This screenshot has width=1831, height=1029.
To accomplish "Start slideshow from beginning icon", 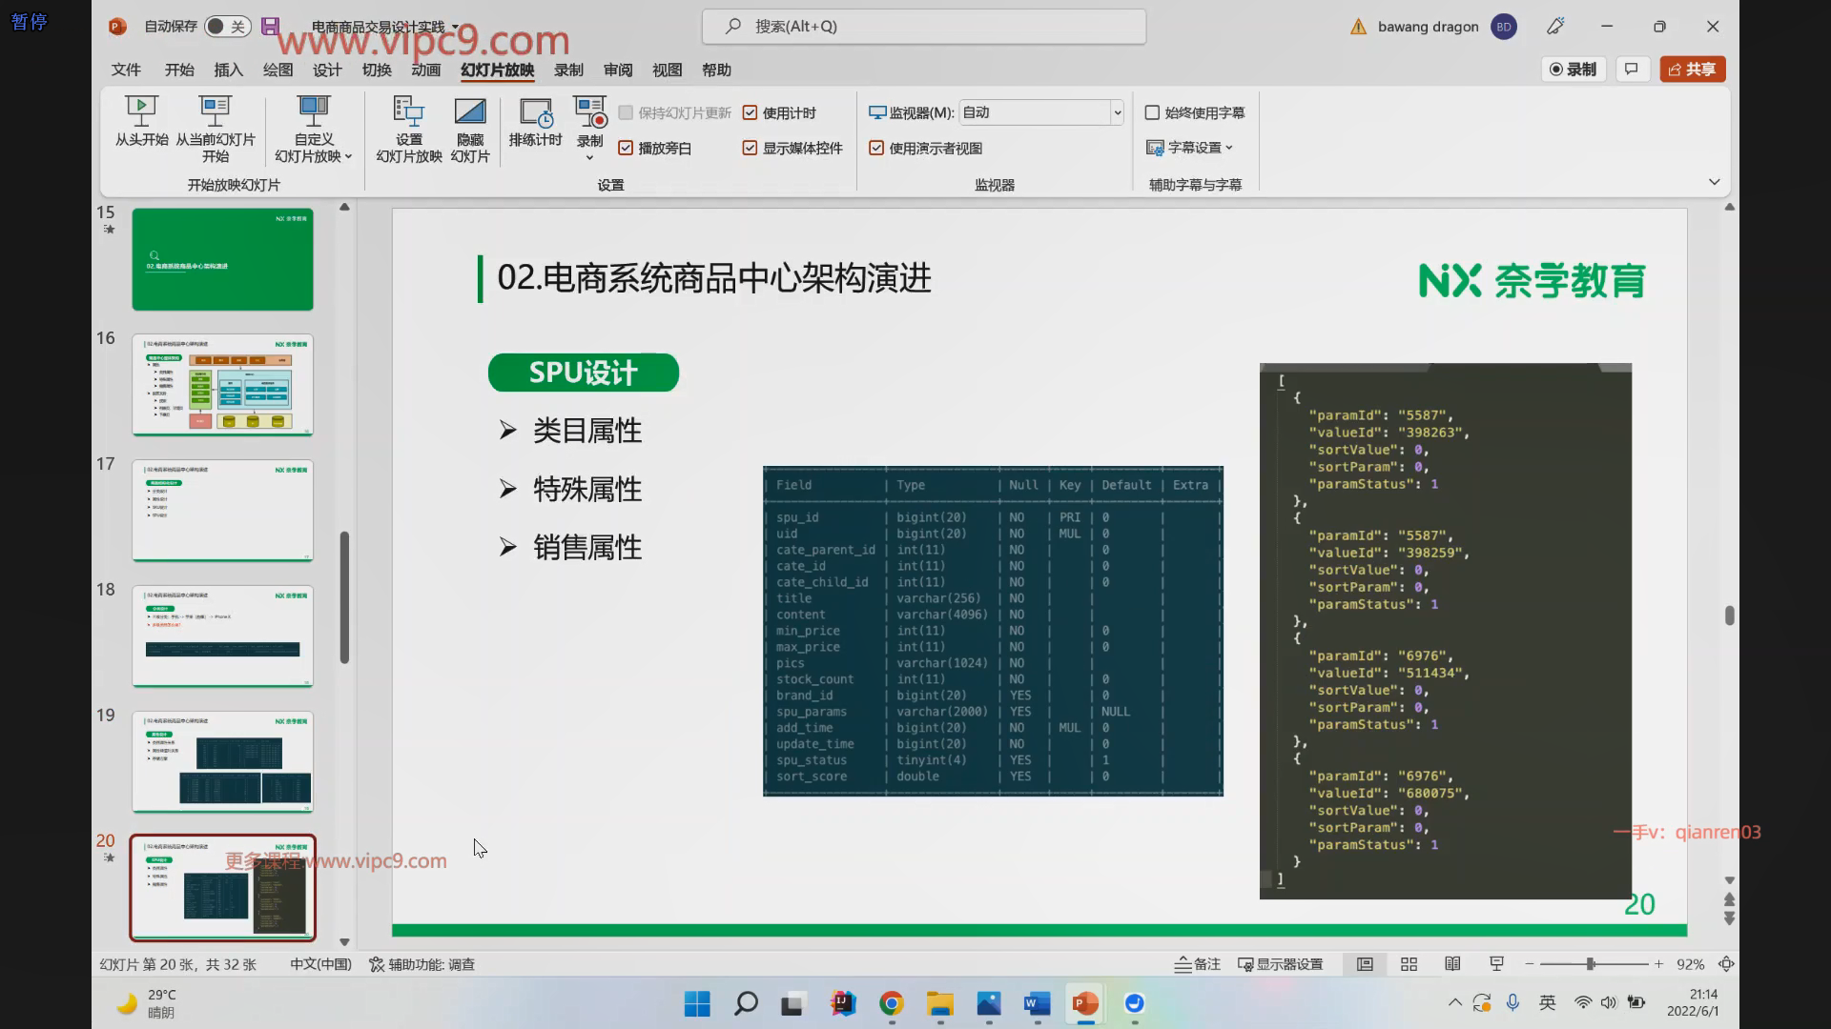I will click(141, 111).
